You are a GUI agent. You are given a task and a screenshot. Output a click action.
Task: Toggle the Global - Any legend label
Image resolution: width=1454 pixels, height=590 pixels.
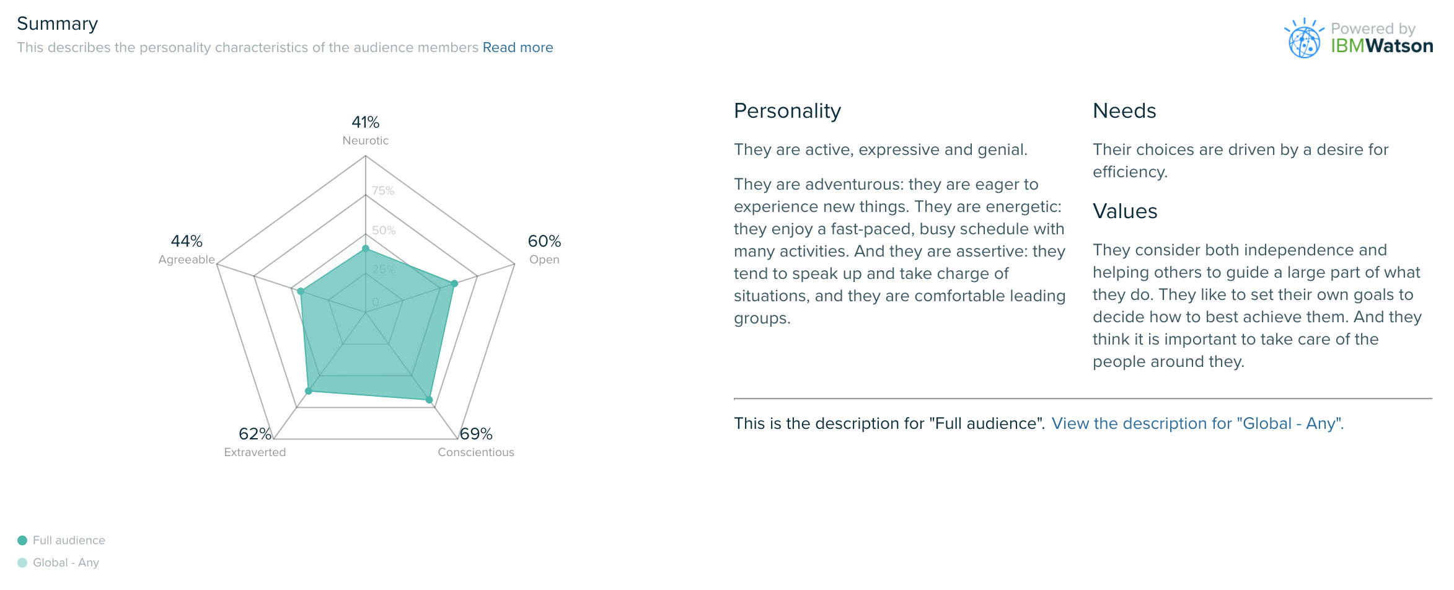click(66, 563)
